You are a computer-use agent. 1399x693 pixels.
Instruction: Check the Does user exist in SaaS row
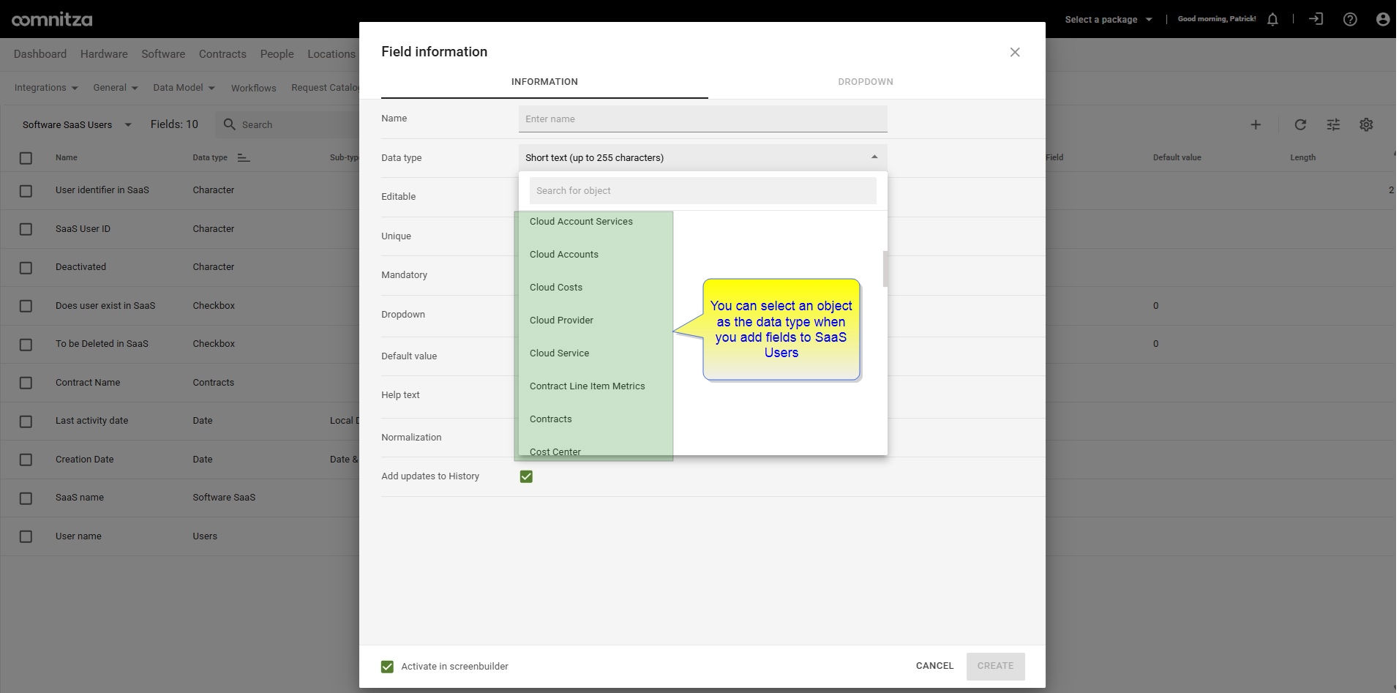26,306
